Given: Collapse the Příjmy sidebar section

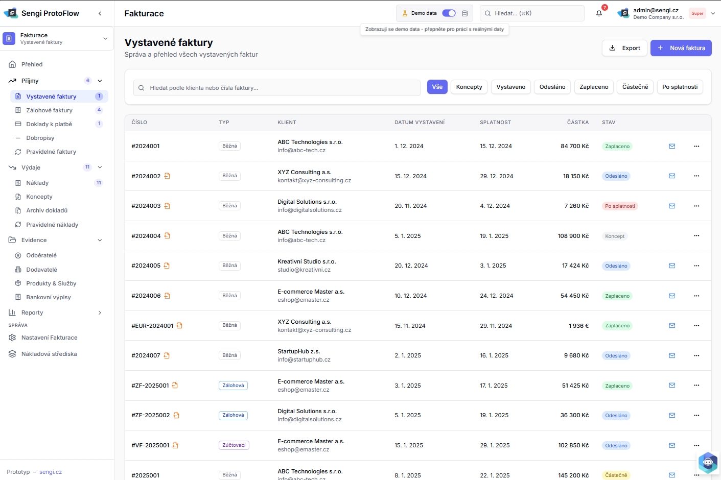Looking at the screenshot, I should (100, 81).
